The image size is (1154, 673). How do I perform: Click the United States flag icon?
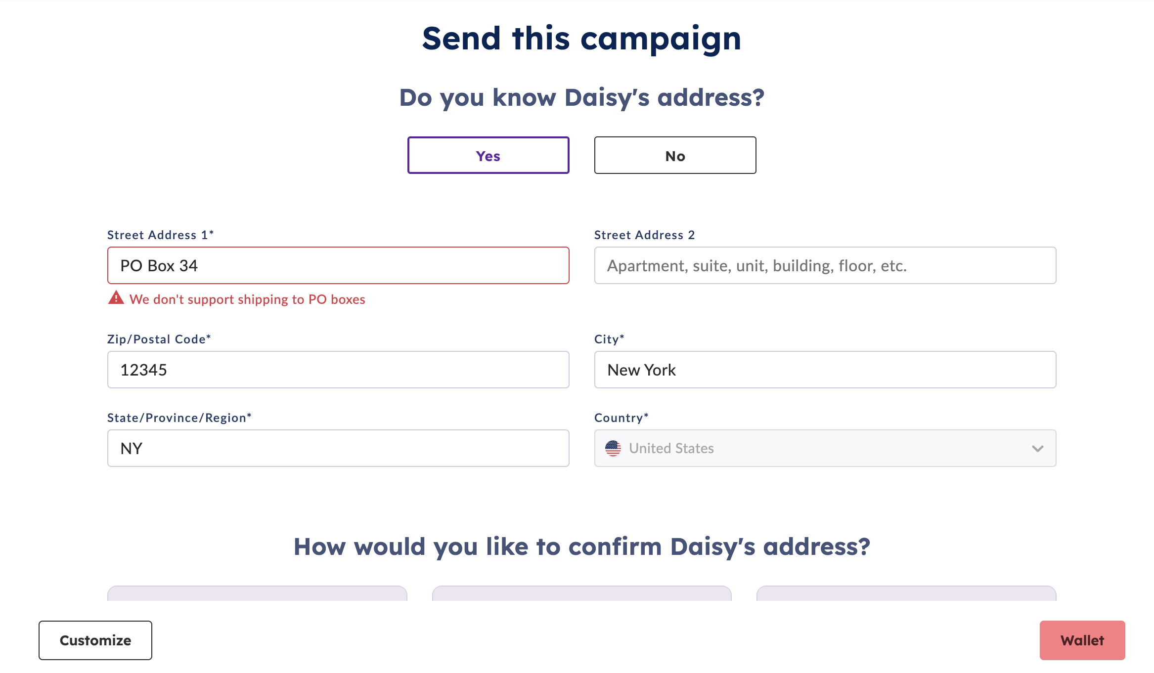613,448
